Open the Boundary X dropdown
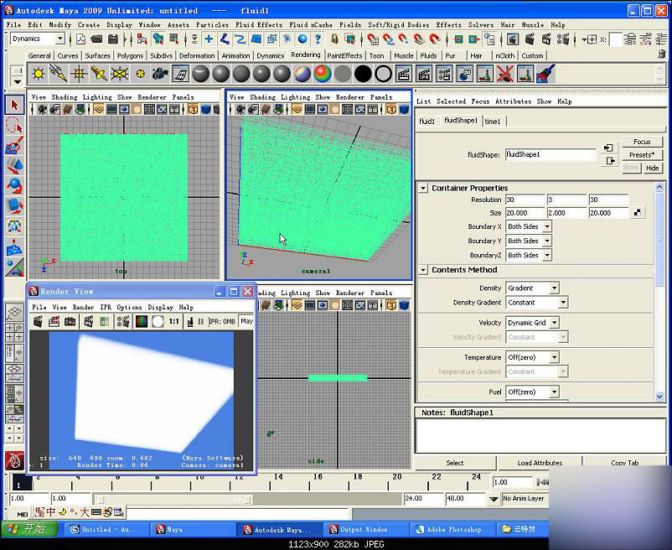This screenshot has height=550, width=672. click(529, 226)
